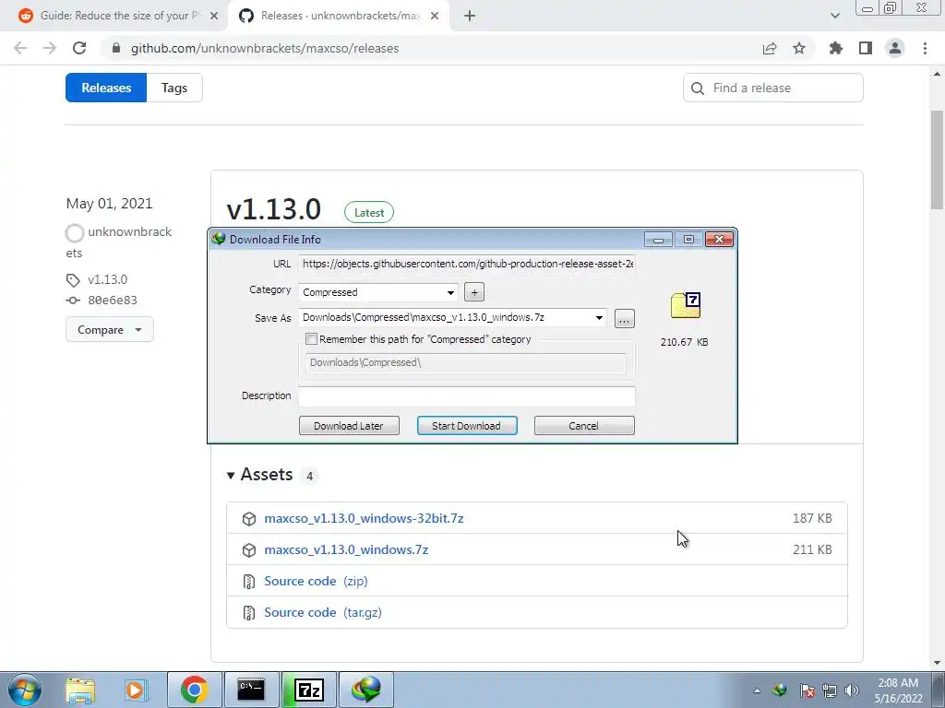Image resolution: width=945 pixels, height=708 pixels.
Task: Cancel the download dialog
Action: 584,426
